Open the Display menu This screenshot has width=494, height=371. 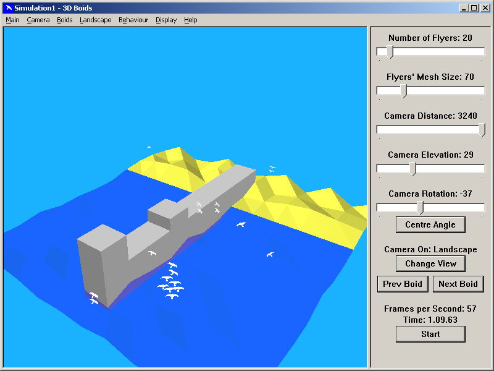pos(166,20)
